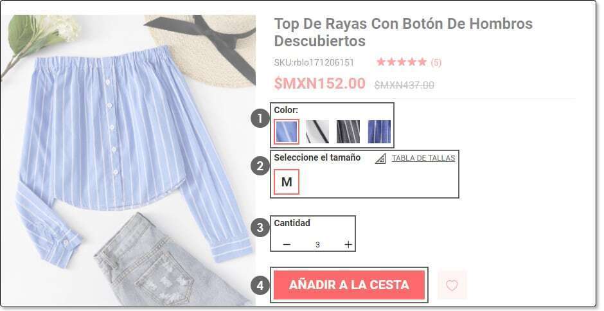Select size M option
This screenshot has height=311, width=604.
pos(287,181)
